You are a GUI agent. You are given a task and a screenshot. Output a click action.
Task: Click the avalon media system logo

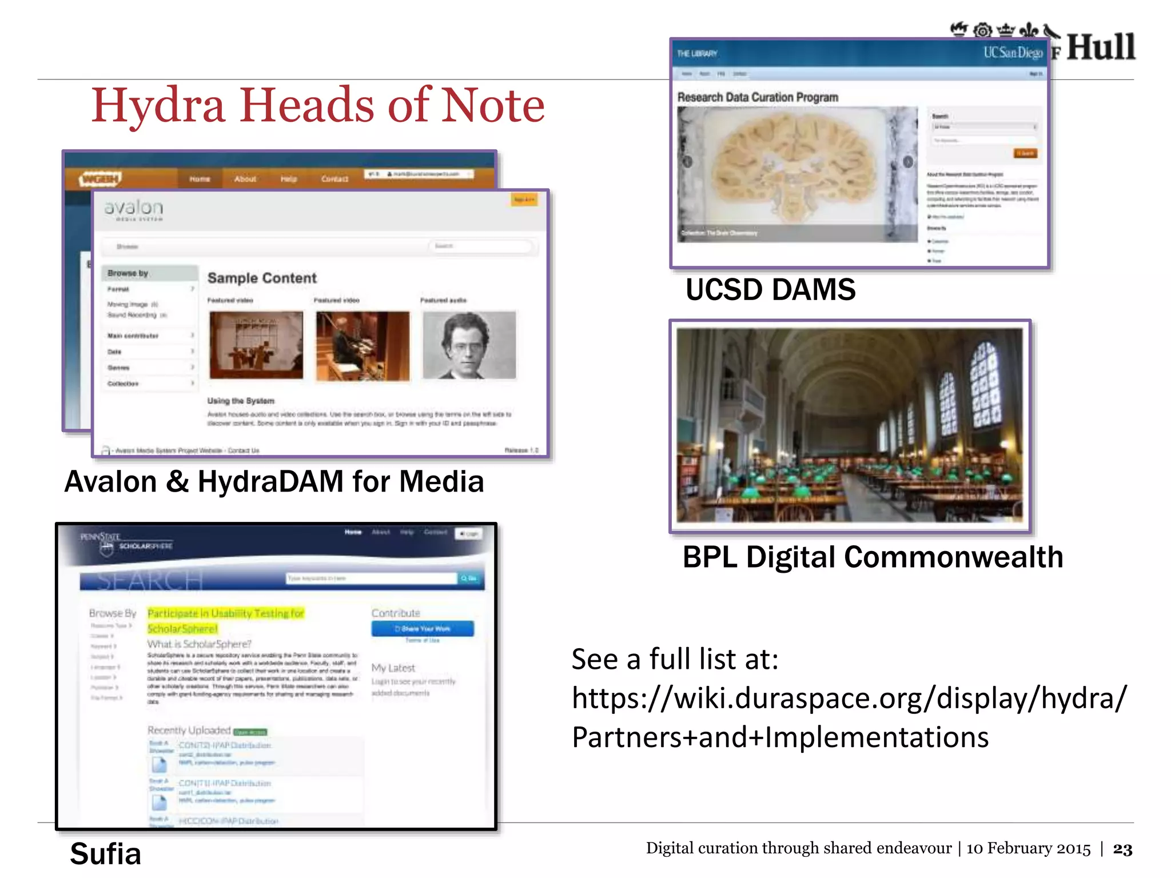click(x=134, y=210)
